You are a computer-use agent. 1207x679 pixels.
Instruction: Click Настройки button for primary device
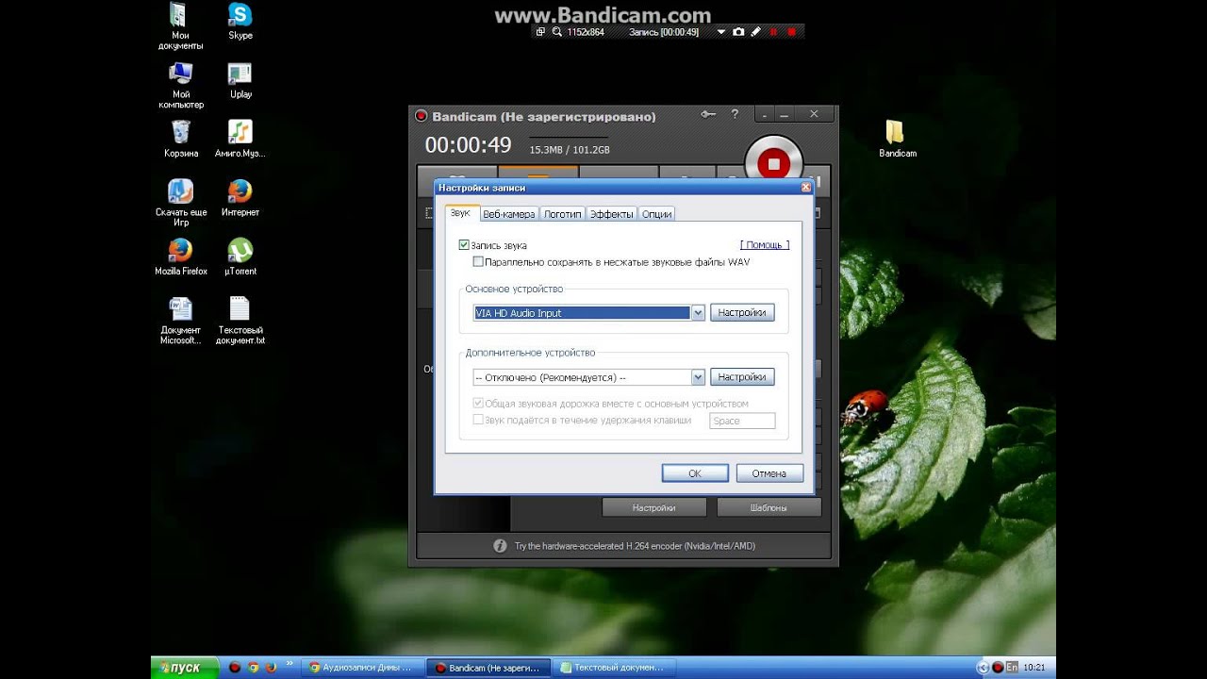742,312
